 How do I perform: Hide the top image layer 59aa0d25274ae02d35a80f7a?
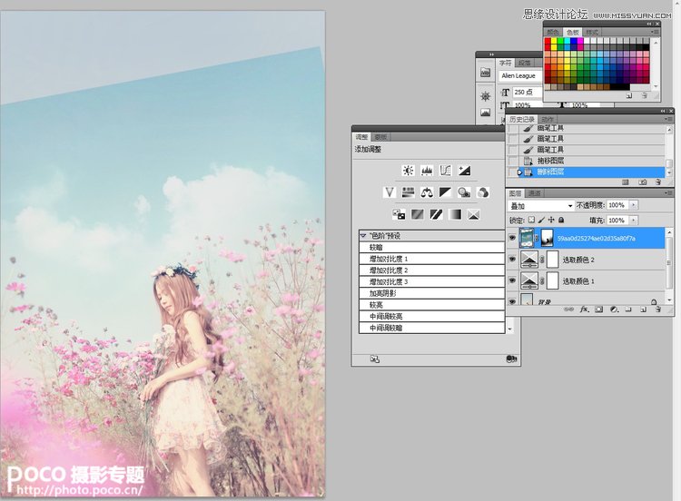pyautogui.click(x=512, y=238)
